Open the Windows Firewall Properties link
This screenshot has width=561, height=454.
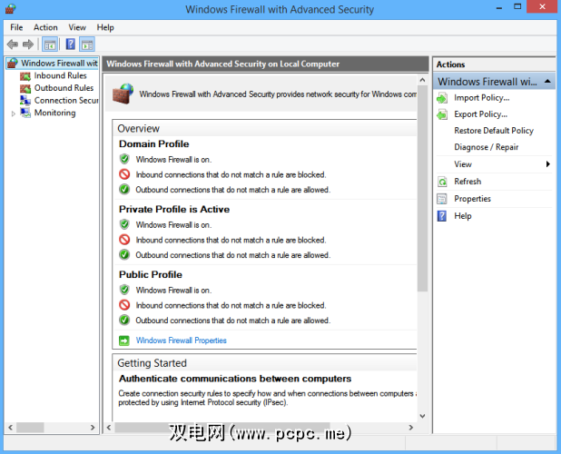tap(181, 340)
